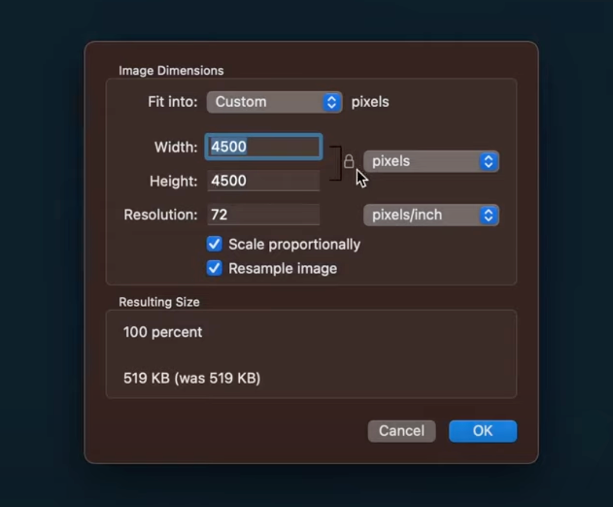Screen dimensions: 613x507
Task: Click the 519 KB file size text
Action: pyautogui.click(x=191, y=378)
